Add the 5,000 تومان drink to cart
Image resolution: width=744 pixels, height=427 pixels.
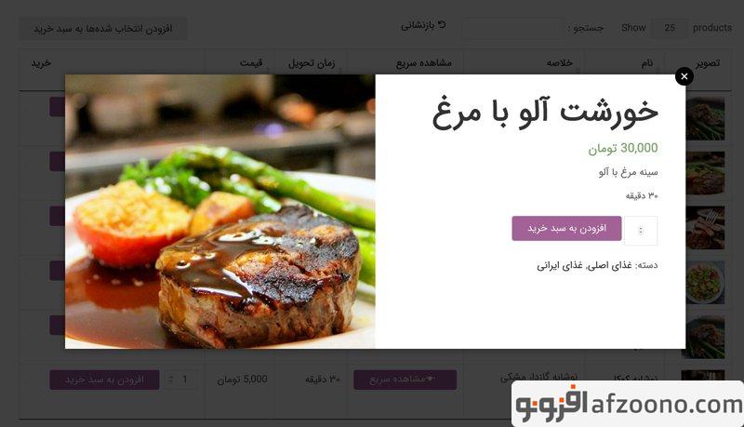pyautogui.click(x=104, y=380)
